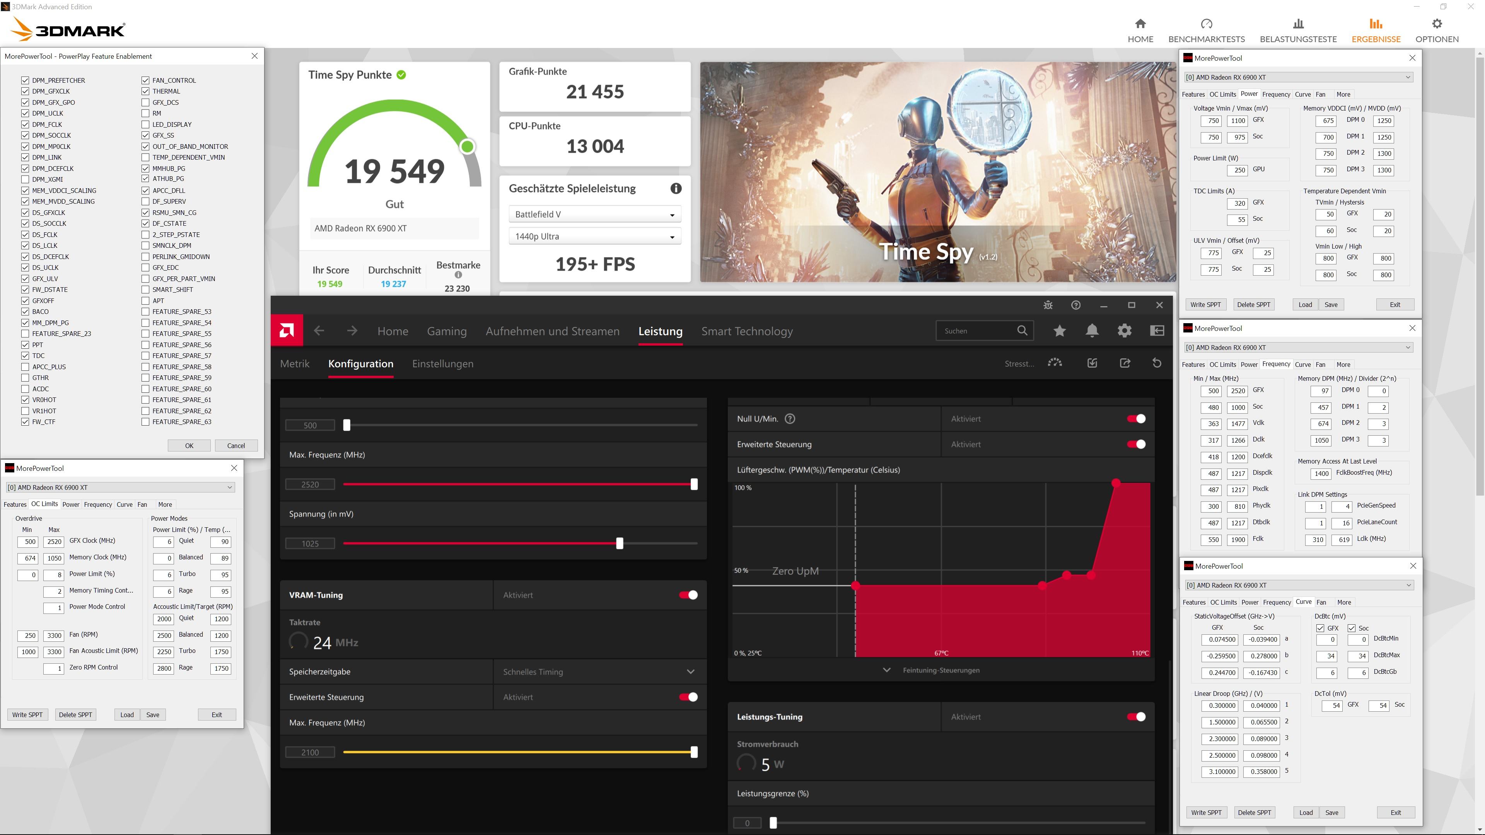Open Metrik sub-tab
The width and height of the screenshot is (1485, 835).
295,364
